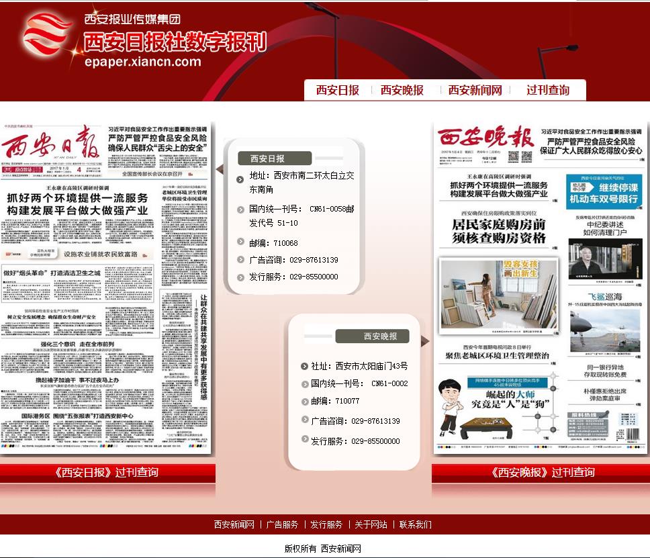Click 西安日报 masthead calligraphy on left thumbnail
This screenshot has height=558, width=650.
[50, 142]
